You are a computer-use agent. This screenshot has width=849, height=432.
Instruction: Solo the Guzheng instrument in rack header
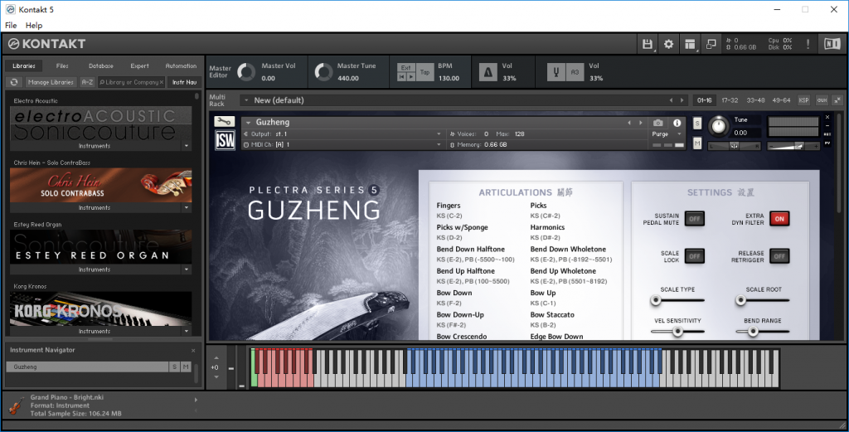point(696,124)
